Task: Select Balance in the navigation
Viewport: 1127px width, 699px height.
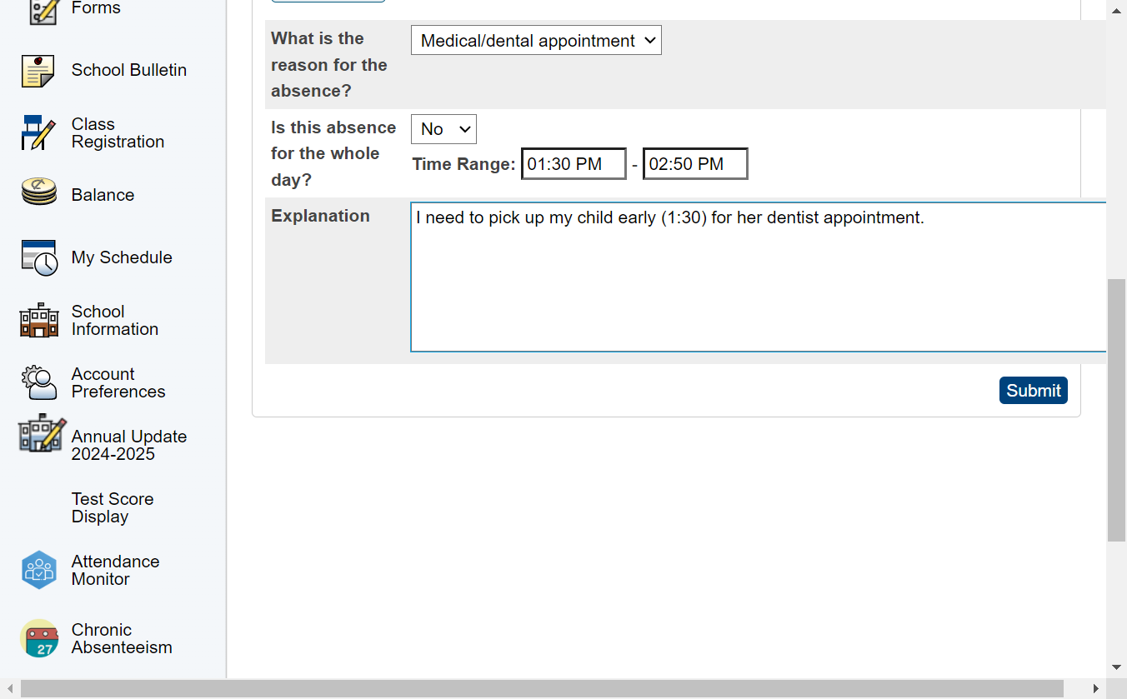Action: 103,195
